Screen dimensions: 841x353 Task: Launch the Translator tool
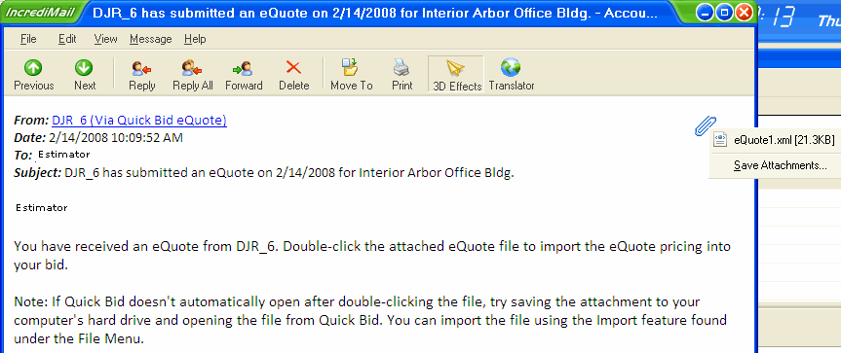point(512,75)
